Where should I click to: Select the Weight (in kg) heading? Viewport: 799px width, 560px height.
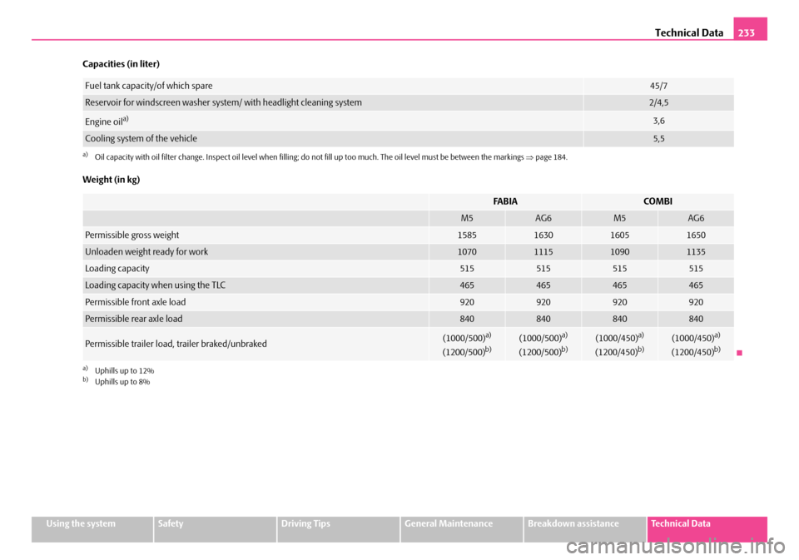(x=109, y=180)
